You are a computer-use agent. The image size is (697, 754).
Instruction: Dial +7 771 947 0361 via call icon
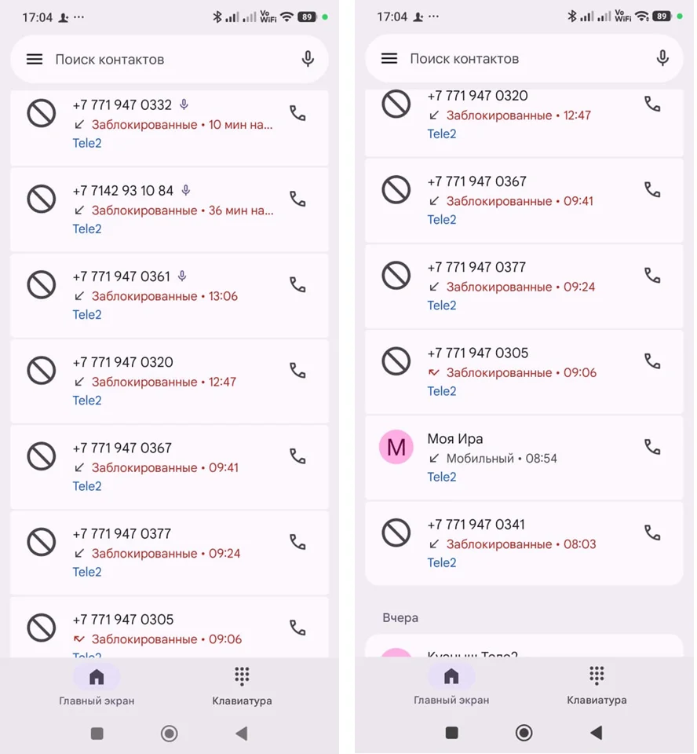click(297, 284)
